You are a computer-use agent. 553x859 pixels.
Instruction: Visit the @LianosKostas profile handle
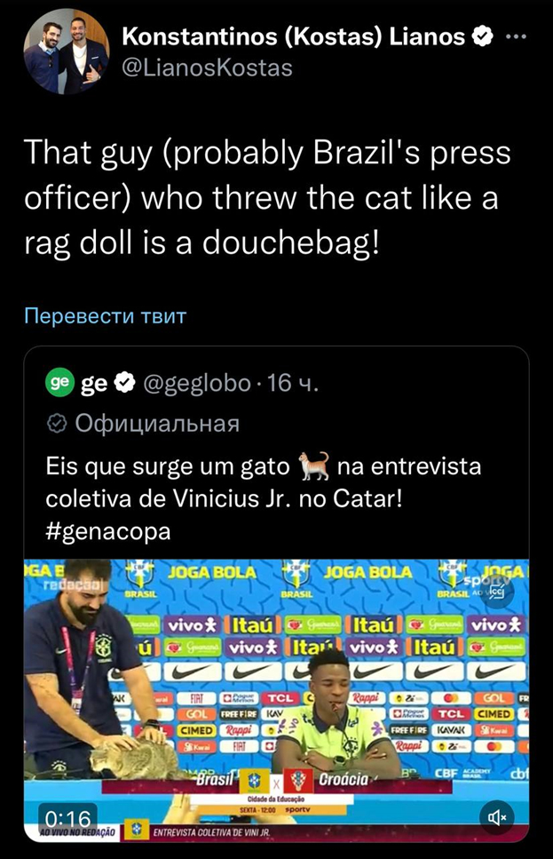coord(207,66)
